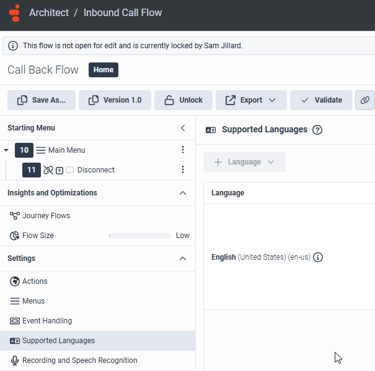Click the Flow Size progress bar
The width and height of the screenshot is (375, 371).
[139, 236]
